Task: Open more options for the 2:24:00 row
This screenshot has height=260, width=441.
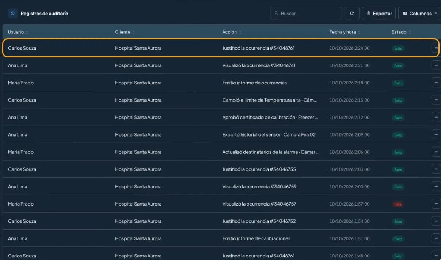Action: pyautogui.click(x=436, y=48)
